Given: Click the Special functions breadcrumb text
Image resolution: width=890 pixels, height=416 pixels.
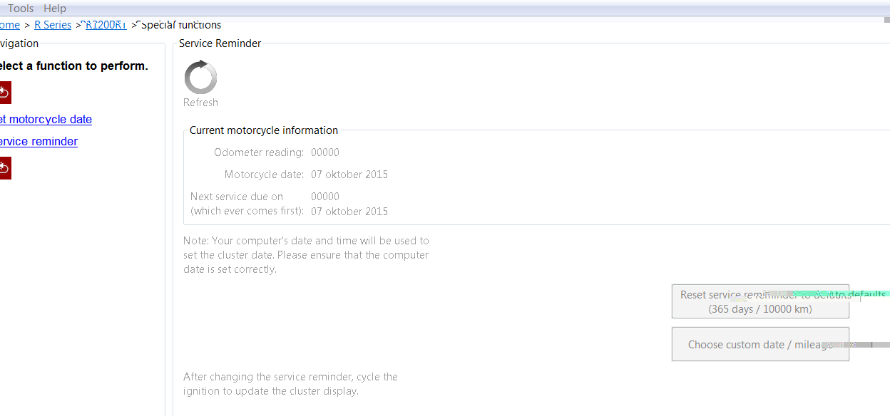Looking at the screenshot, I should coord(180,25).
